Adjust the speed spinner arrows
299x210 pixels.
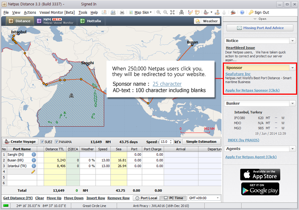coord(171,141)
